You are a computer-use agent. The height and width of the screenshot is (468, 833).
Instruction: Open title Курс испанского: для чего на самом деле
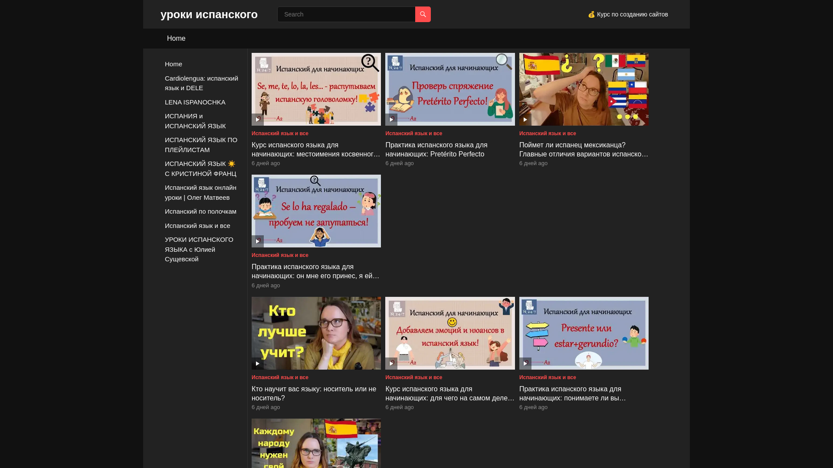(x=450, y=393)
